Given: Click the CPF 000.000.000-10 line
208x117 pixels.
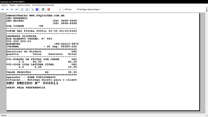Looking at the screenshot, I should 18,41.
